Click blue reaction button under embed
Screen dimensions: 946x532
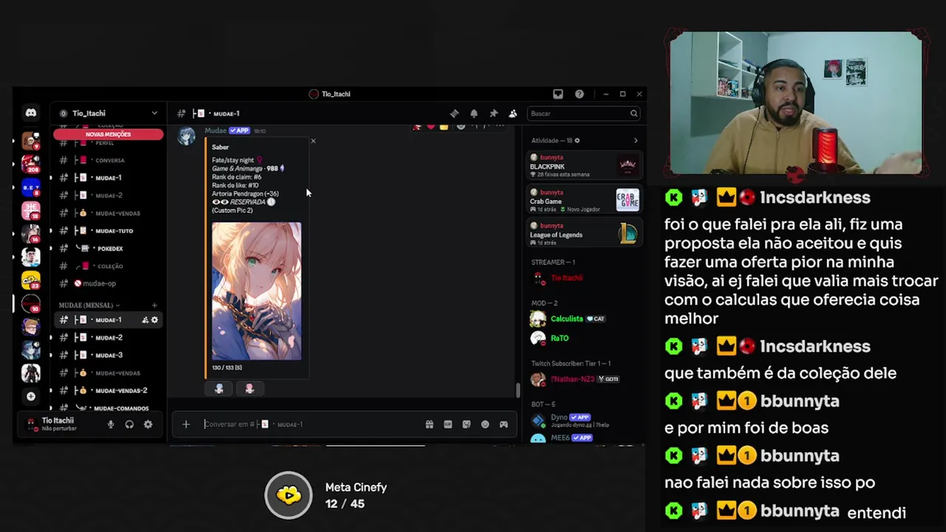pyautogui.click(x=219, y=389)
